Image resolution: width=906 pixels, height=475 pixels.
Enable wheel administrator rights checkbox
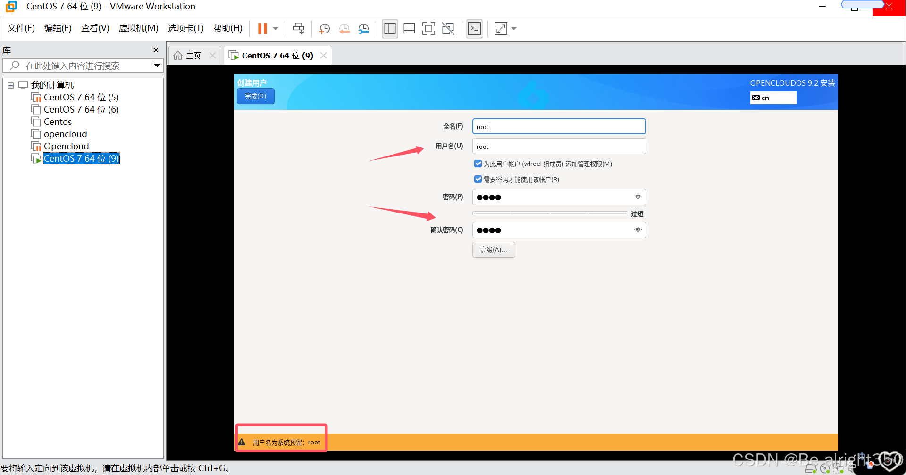tap(478, 164)
